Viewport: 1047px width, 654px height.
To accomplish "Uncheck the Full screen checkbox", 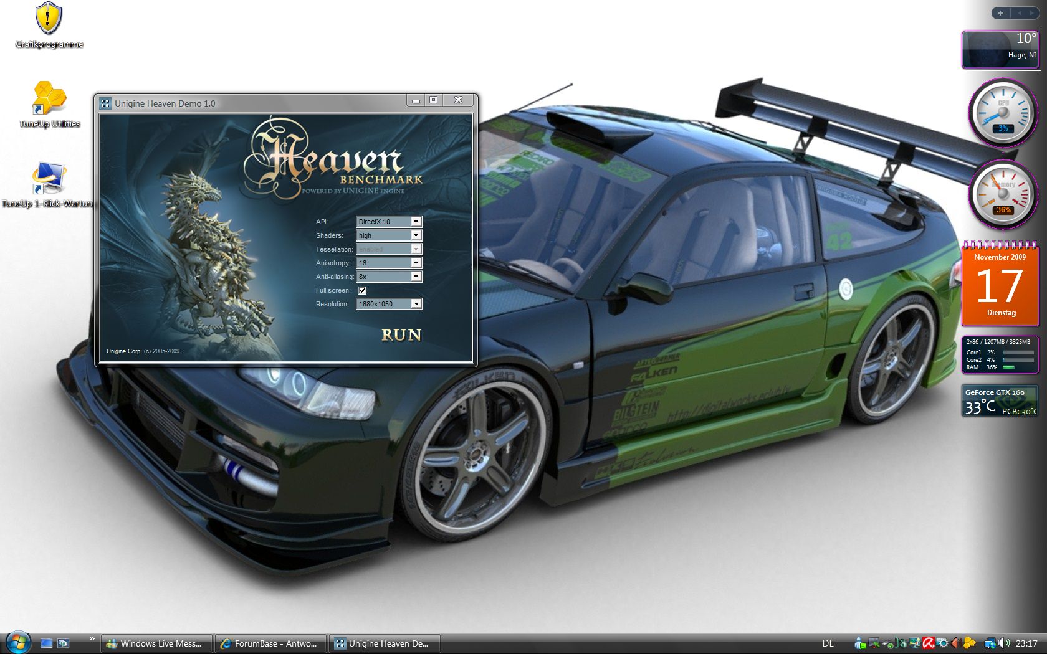I will 362,290.
